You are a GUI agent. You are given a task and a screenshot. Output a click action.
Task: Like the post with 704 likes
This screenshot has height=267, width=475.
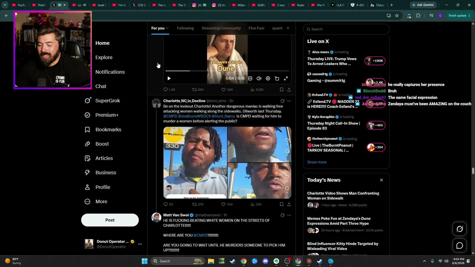(227, 204)
